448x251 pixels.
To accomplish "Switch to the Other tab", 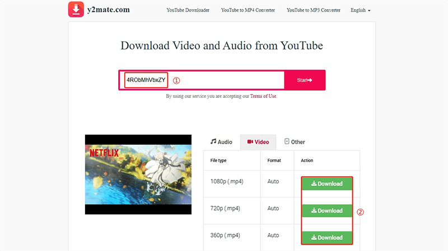I will click(295, 142).
